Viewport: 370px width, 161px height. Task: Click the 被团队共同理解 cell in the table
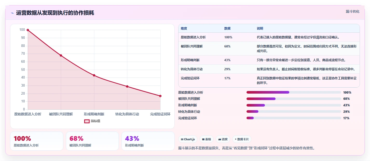click(x=192, y=46)
